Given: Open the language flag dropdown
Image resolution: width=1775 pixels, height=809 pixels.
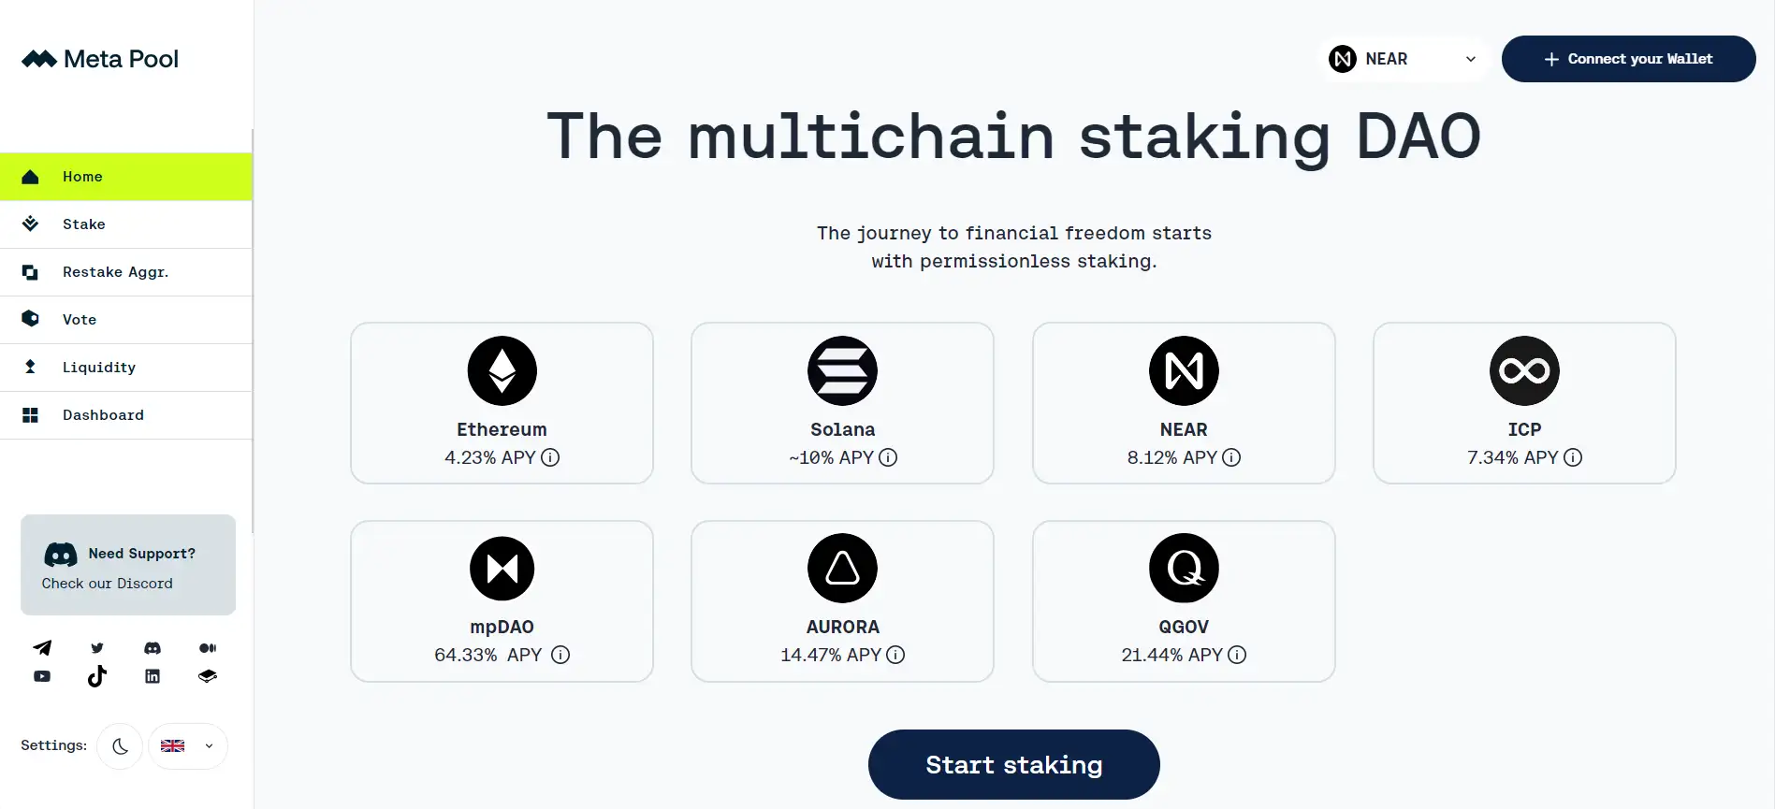Looking at the screenshot, I should (188, 746).
